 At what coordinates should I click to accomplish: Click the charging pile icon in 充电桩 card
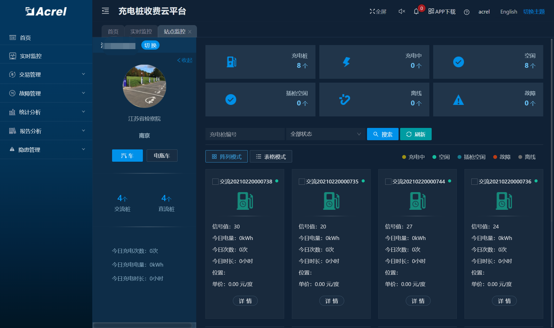pyautogui.click(x=231, y=62)
